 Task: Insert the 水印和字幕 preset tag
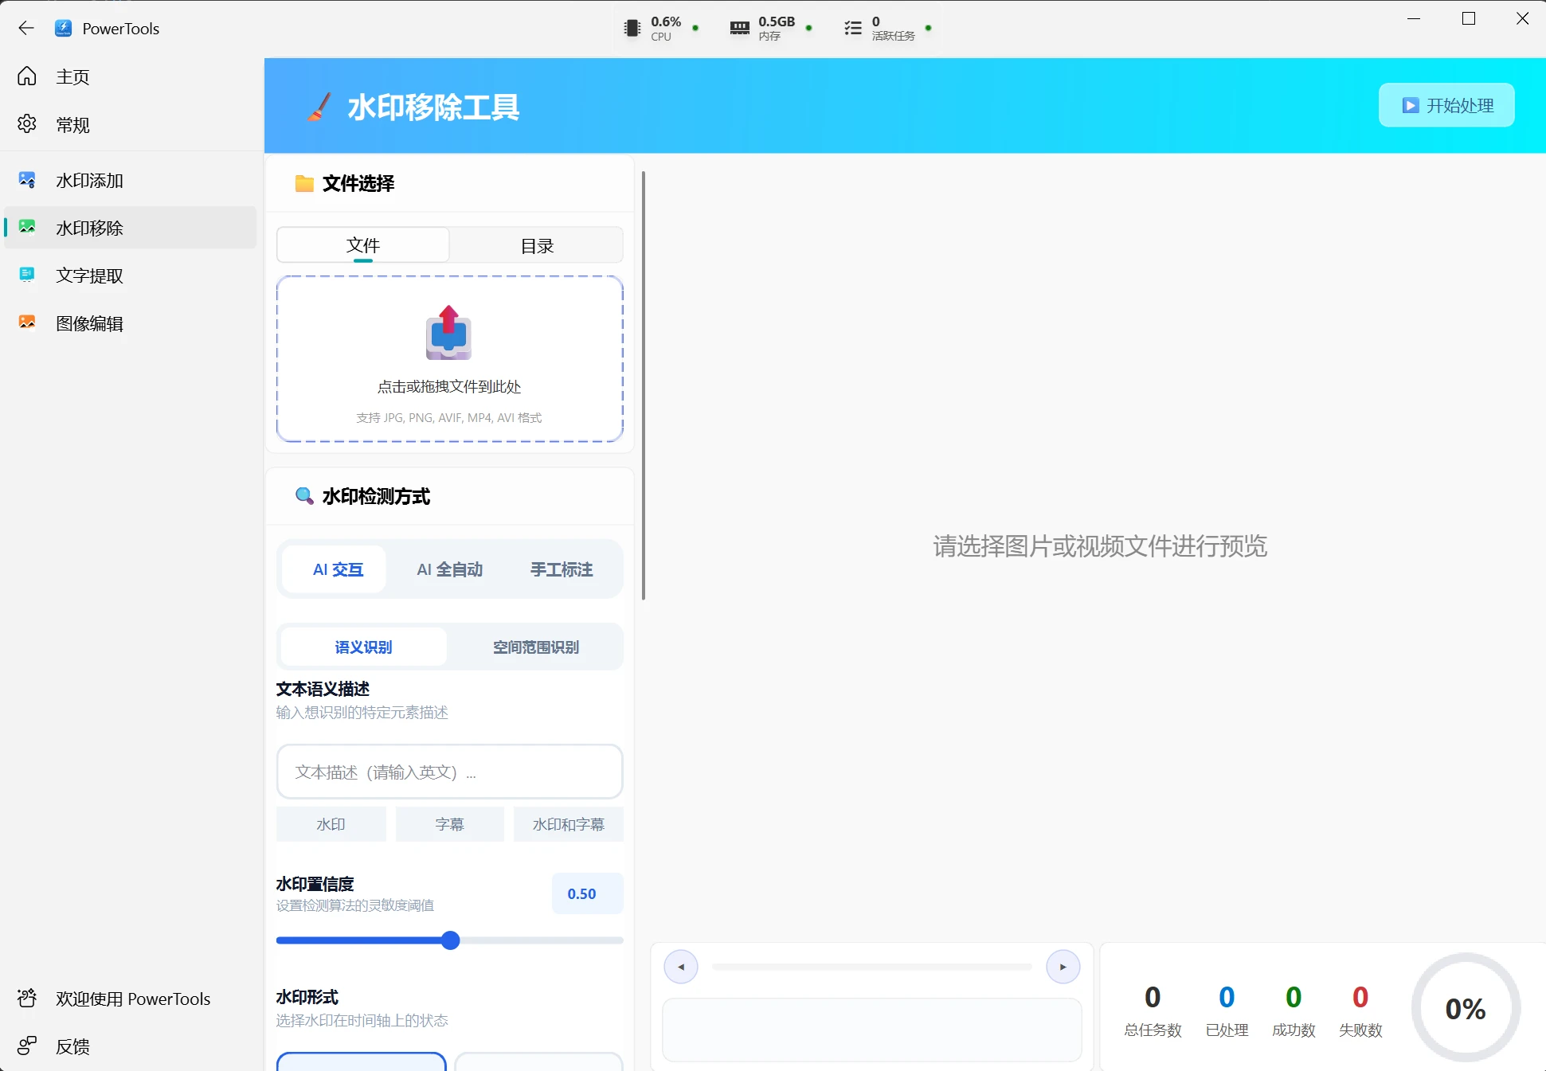568,824
